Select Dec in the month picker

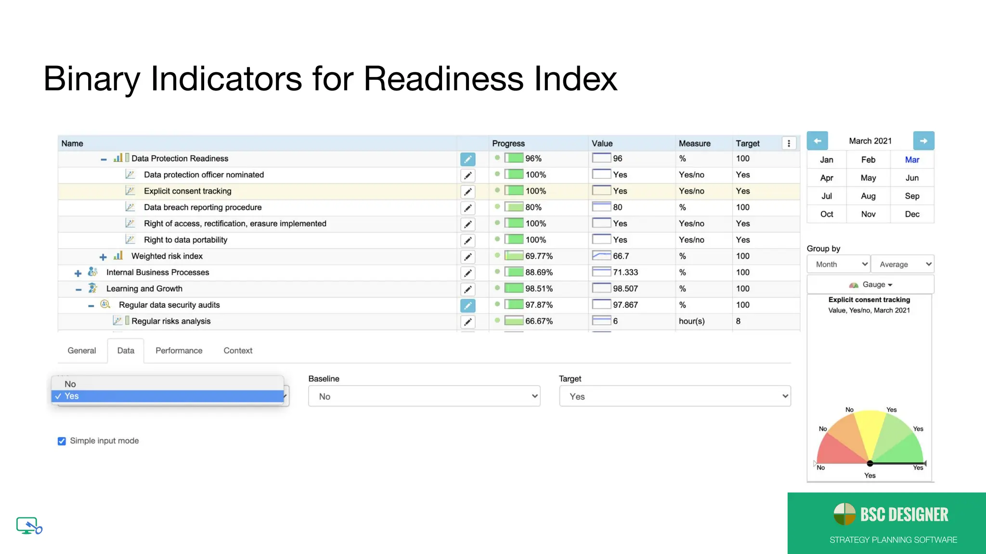pos(912,214)
